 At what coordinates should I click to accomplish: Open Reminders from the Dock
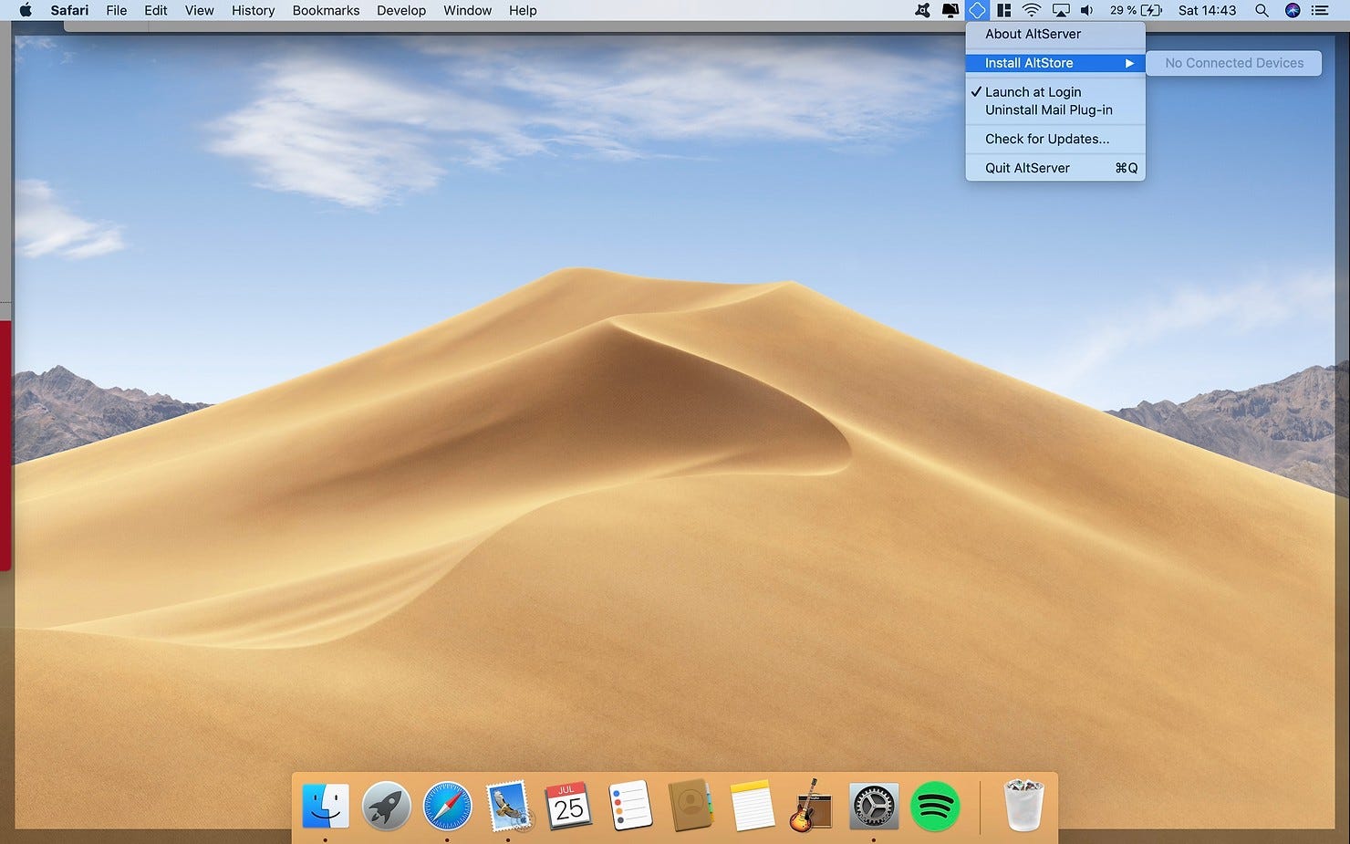pos(629,806)
